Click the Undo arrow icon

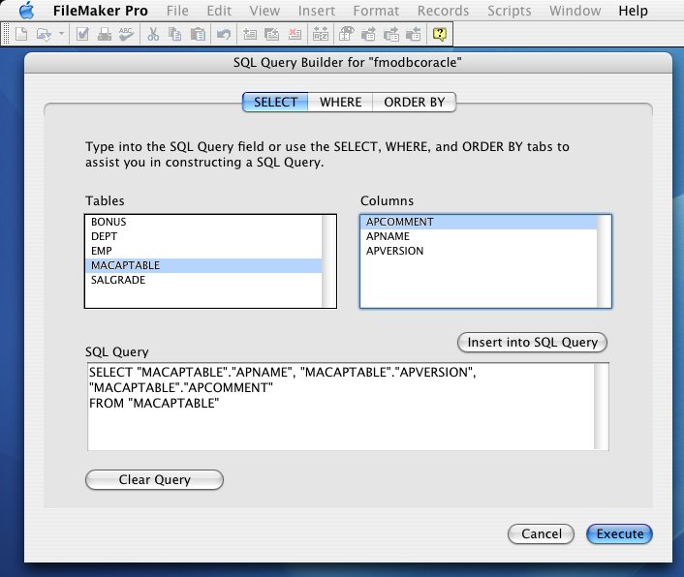pos(225,34)
